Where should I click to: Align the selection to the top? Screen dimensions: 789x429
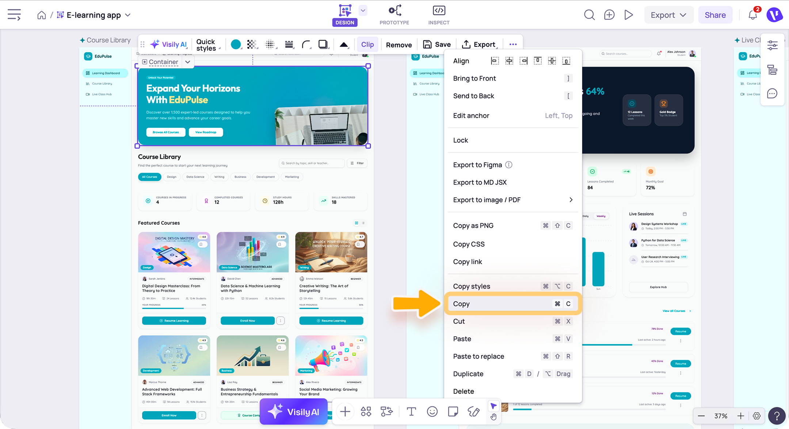pyautogui.click(x=538, y=61)
